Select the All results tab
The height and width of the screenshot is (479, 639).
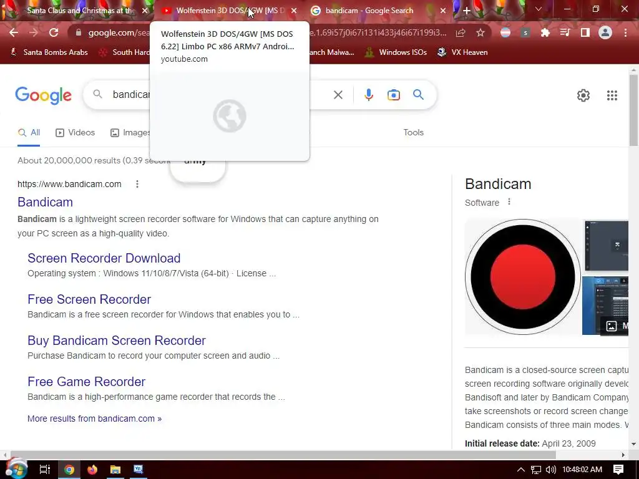[29, 133]
